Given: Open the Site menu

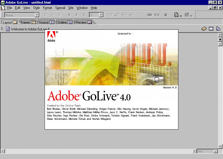Looking at the screenshot, I should pos(71,8).
